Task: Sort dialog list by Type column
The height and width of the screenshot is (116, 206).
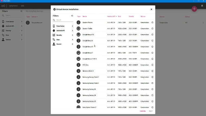Action: point(79,16)
